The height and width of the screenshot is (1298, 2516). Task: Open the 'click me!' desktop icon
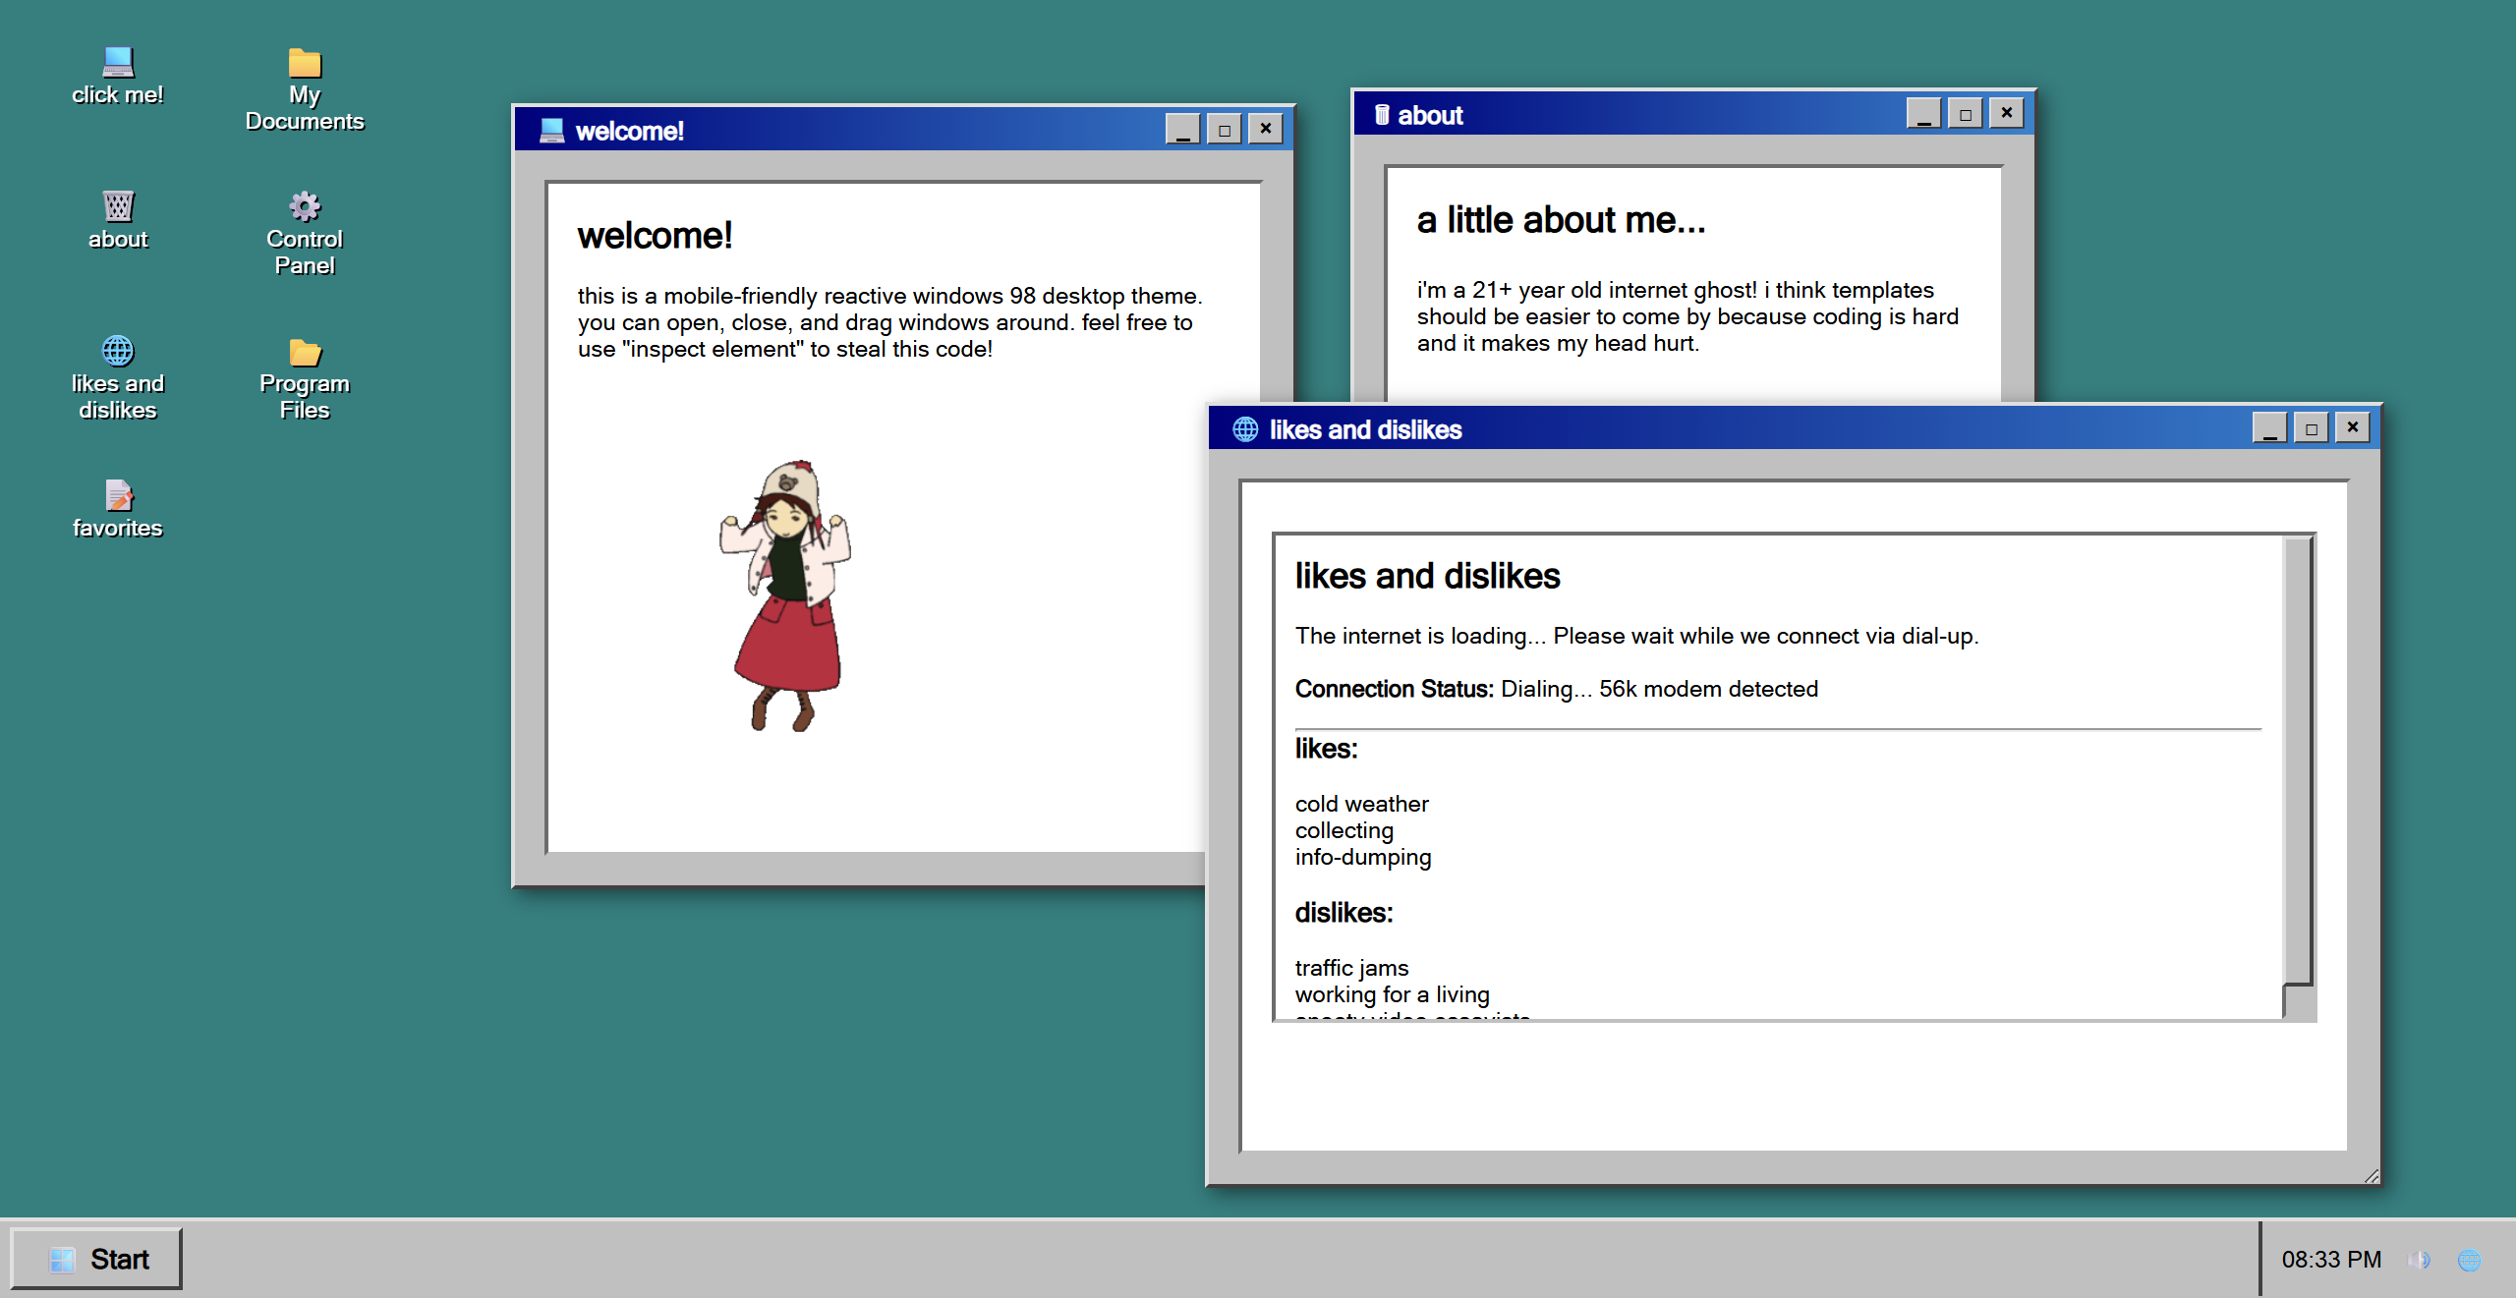118,63
